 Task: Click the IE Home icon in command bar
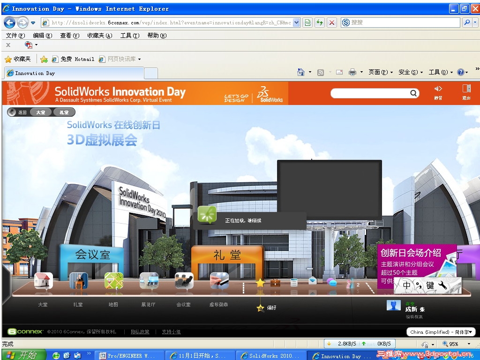coord(301,72)
